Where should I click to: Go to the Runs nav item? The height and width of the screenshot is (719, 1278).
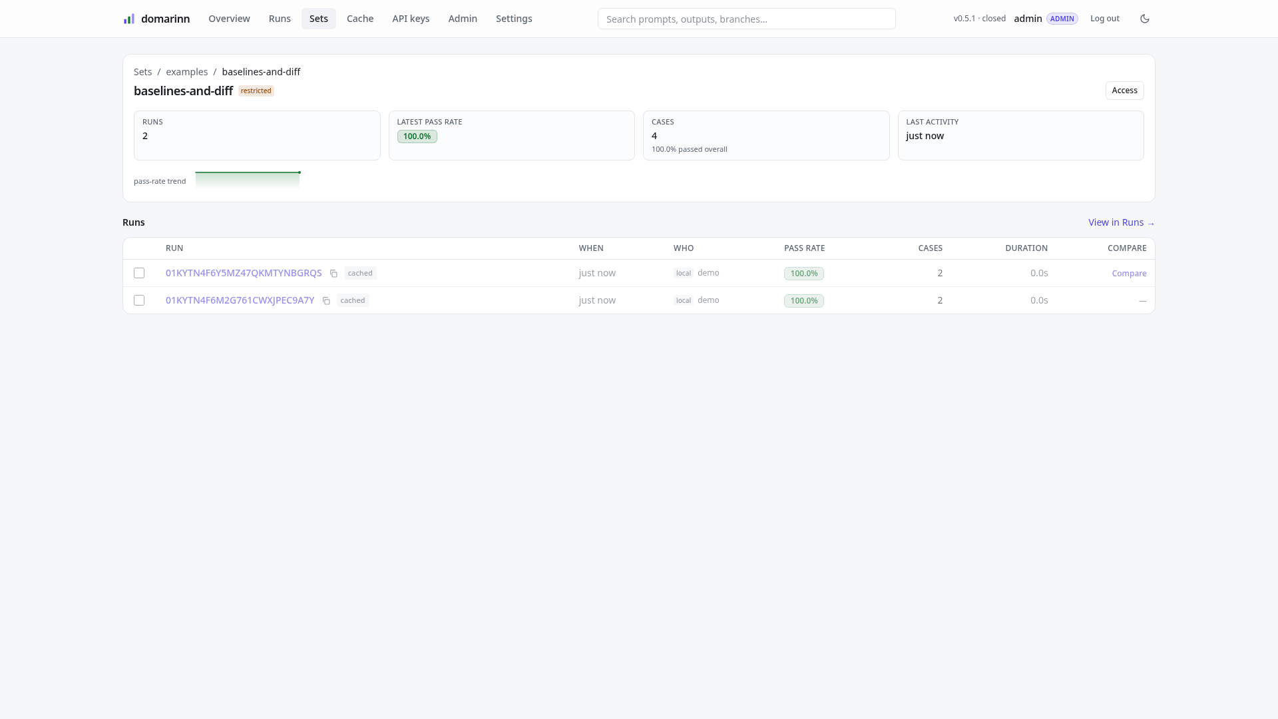tap(280, 19)
